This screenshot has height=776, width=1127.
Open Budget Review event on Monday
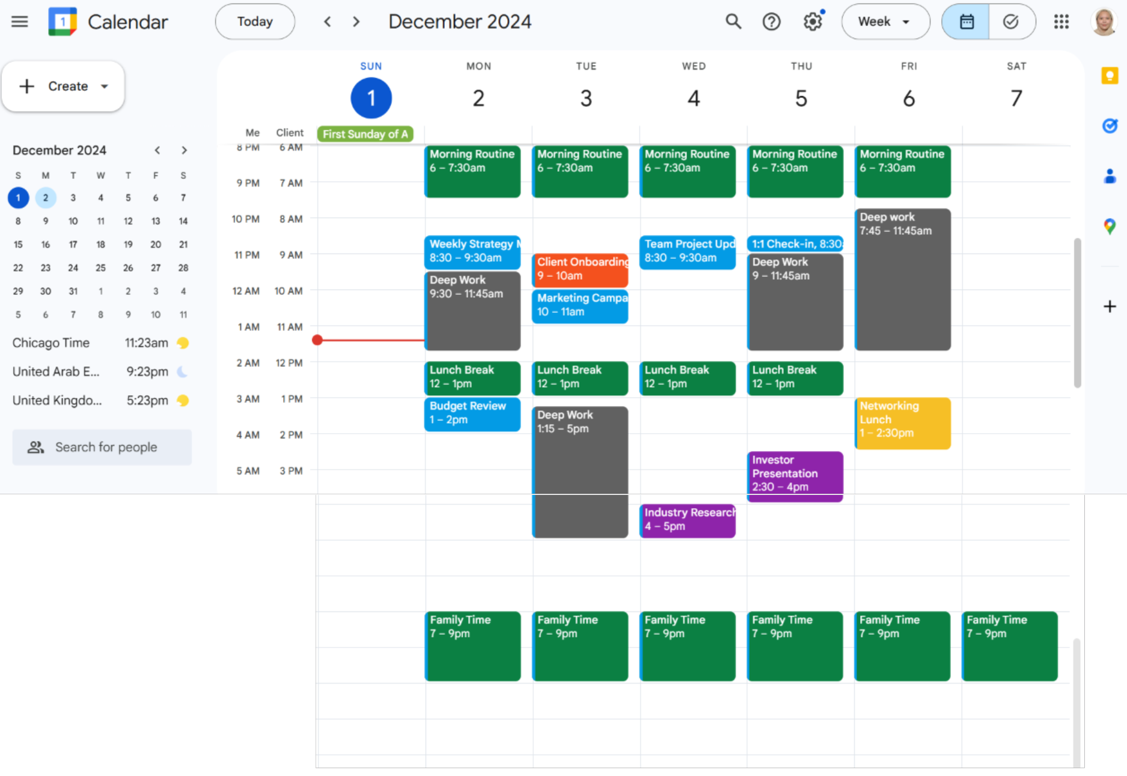point(472,414)
